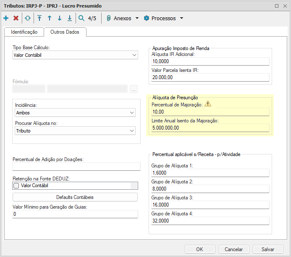Confirm with the OK button
This screenshot has height=257, width=291.
click(x=200, y=249)
